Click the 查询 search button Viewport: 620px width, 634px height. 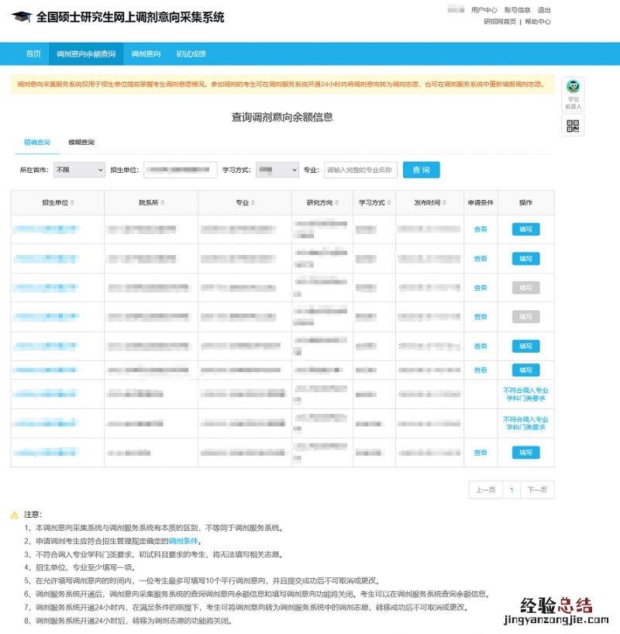coord(421,170)
